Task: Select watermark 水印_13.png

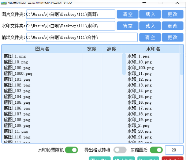Action: tap(153, 85)
